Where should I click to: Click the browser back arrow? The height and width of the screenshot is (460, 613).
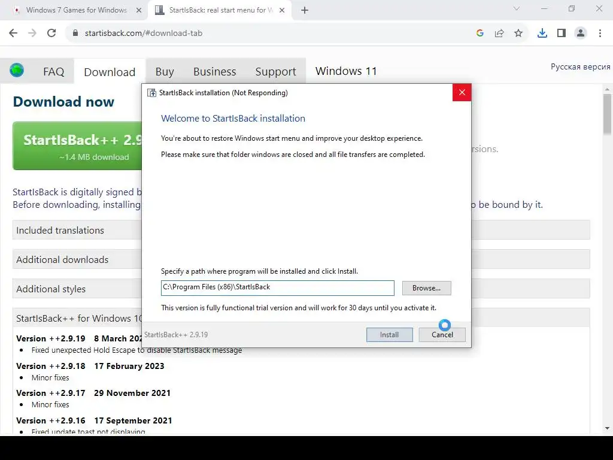tap(13, 33)
